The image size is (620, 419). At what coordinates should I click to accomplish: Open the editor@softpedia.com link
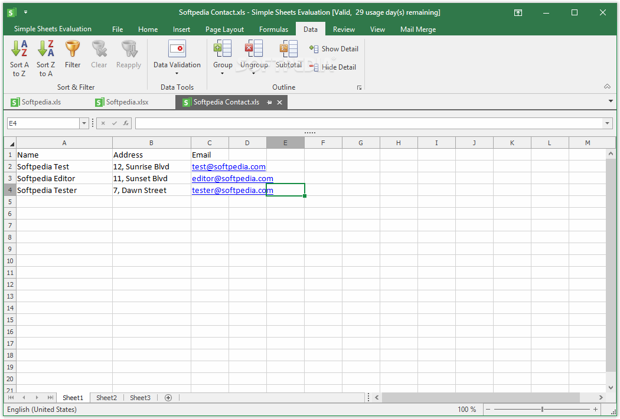click(233, 179)
